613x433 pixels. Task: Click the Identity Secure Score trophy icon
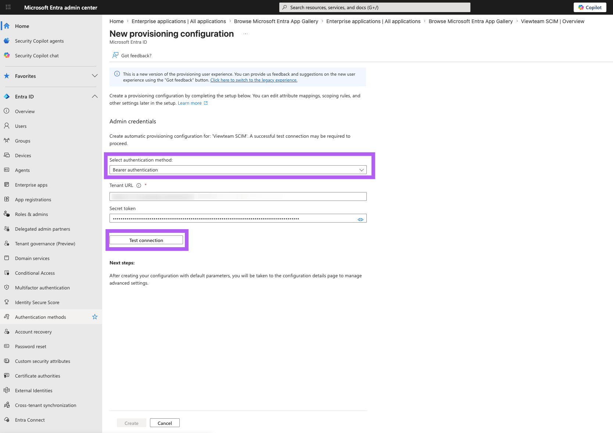click(7, 302)
